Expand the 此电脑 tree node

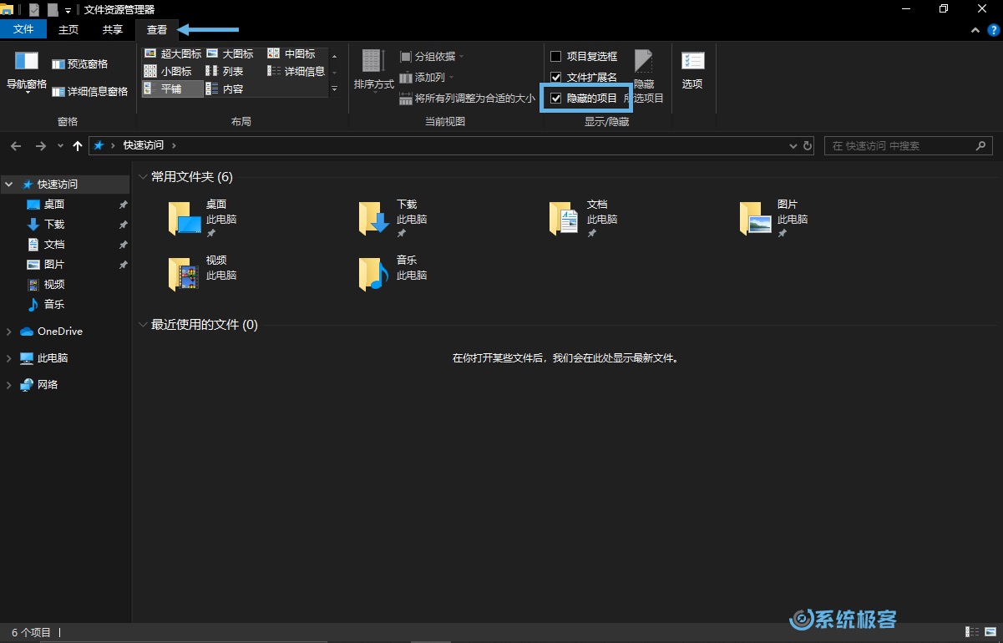pos(9,358)
